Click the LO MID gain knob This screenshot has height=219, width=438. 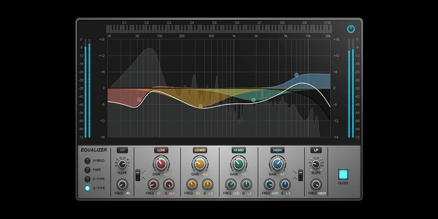[x=199, y=163]
